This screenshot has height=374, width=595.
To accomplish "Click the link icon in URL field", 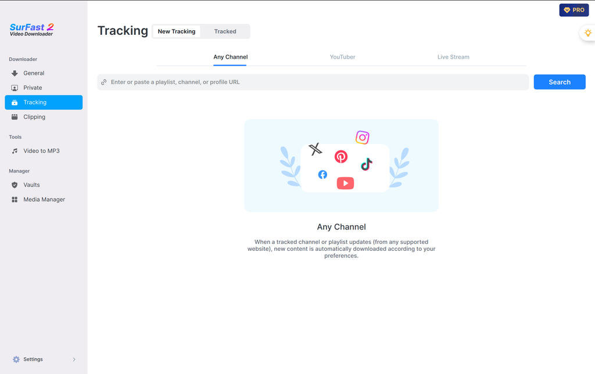I will [103, 82].
